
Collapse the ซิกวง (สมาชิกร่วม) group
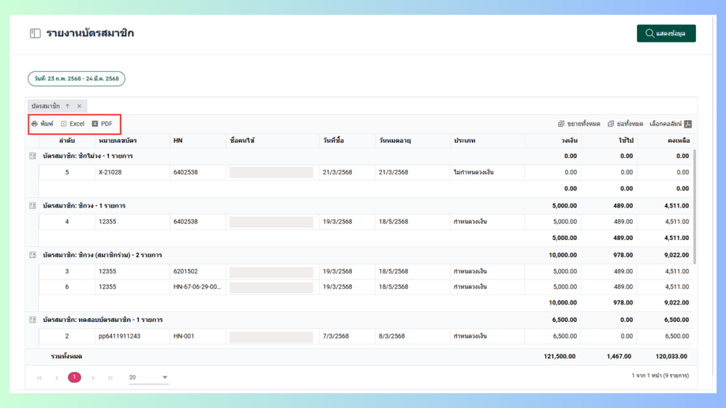click(33, 255)
